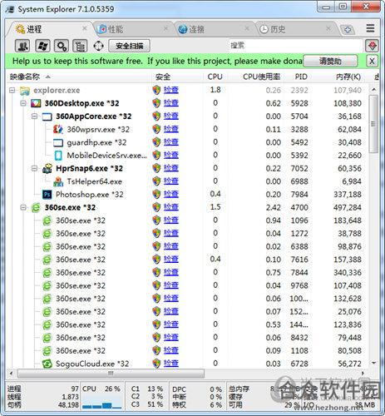Toggle the process tree view icon

pos(80,46)
